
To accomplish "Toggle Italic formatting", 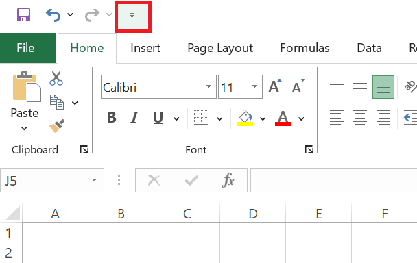I will point(134,117).
